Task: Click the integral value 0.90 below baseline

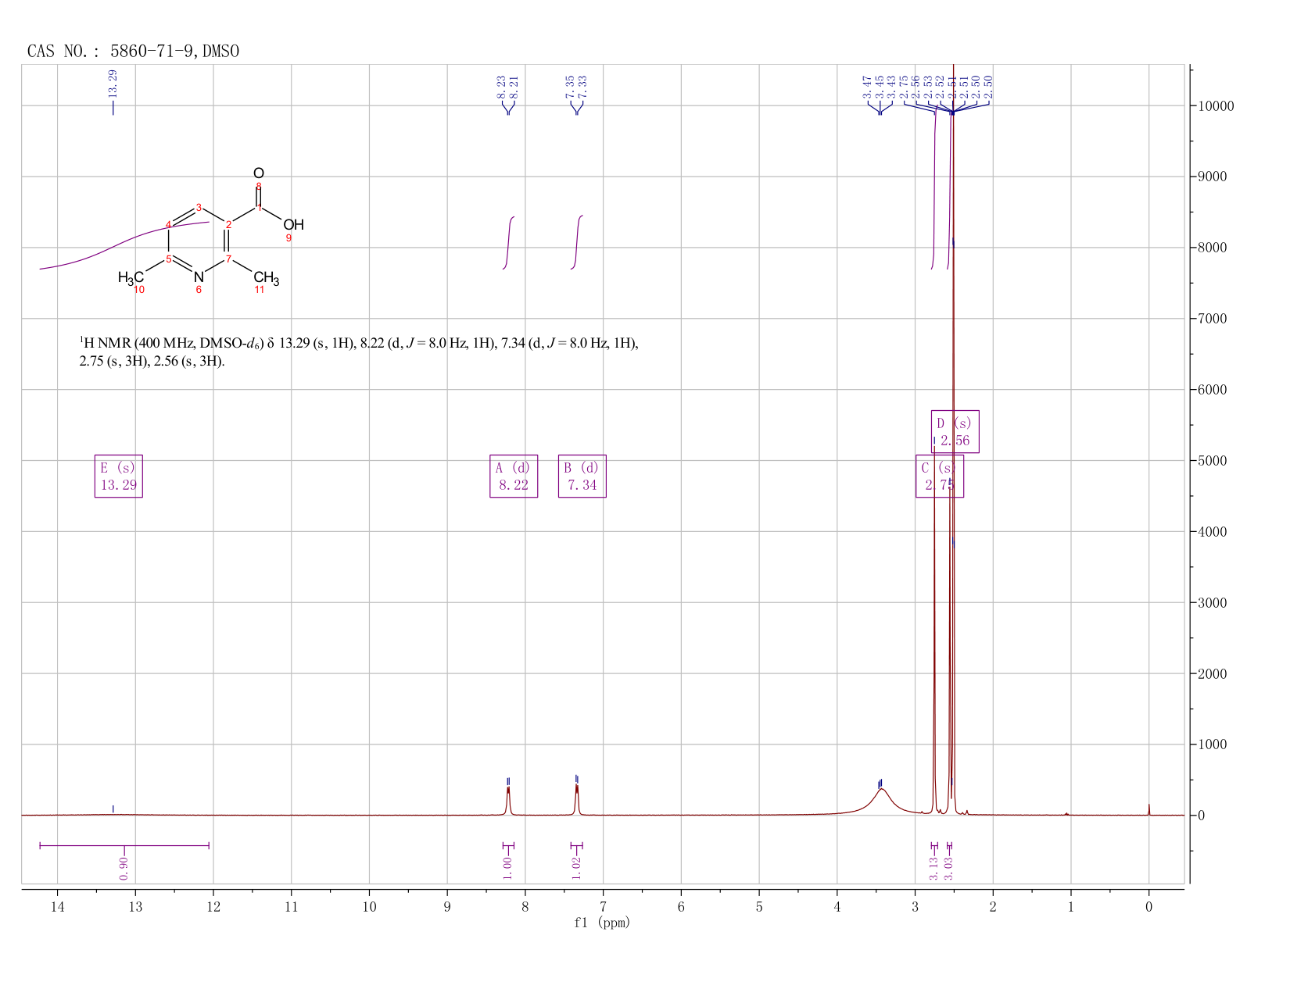Action: [x=124, y=868]
